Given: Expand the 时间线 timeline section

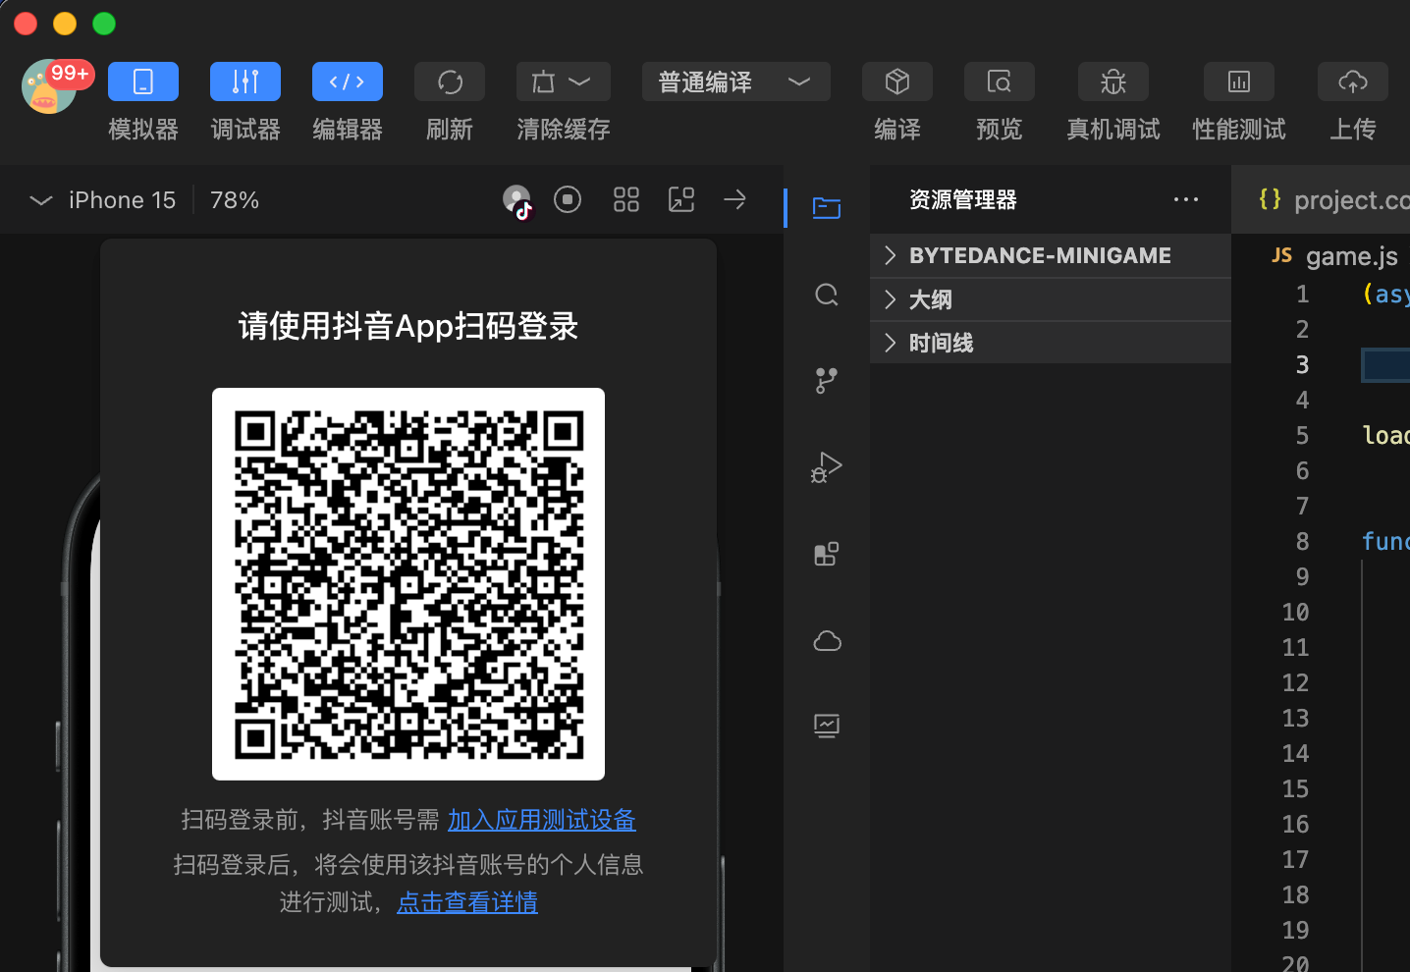Looking at the screenshot, I should coord(1051,343).
